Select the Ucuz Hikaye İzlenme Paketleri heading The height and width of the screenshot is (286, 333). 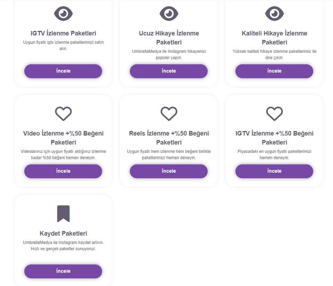[169, 38]
